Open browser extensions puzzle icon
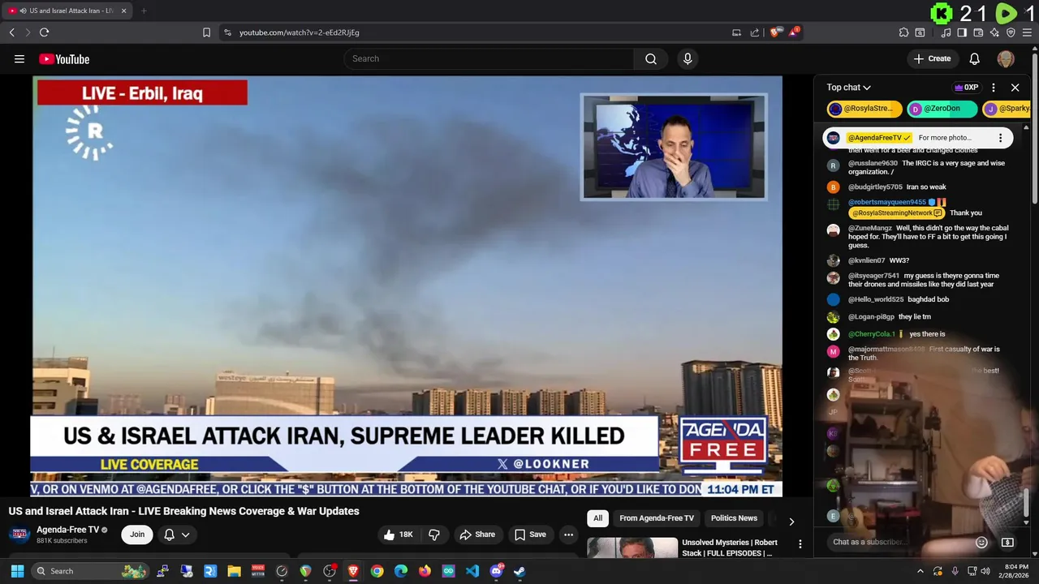 [x=903, y=32]
